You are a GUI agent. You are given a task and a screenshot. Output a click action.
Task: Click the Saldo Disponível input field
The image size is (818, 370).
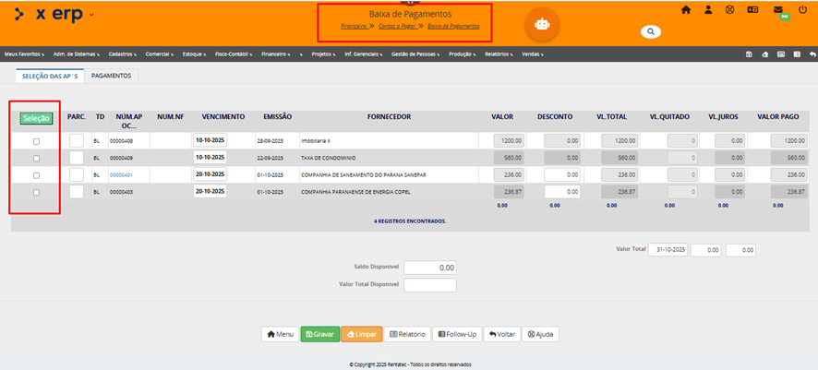tap(430, 267)
